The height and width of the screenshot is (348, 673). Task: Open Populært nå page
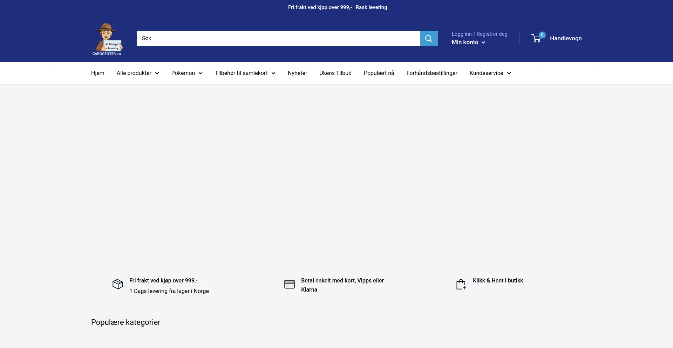379,73
